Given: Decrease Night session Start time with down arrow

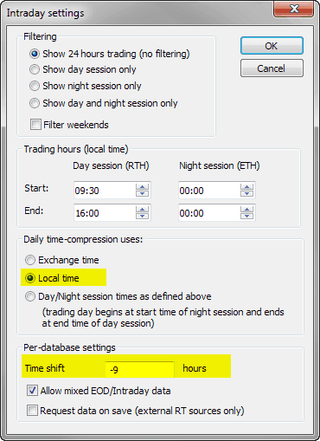Looking at the screenshot, I should [246, 193].
